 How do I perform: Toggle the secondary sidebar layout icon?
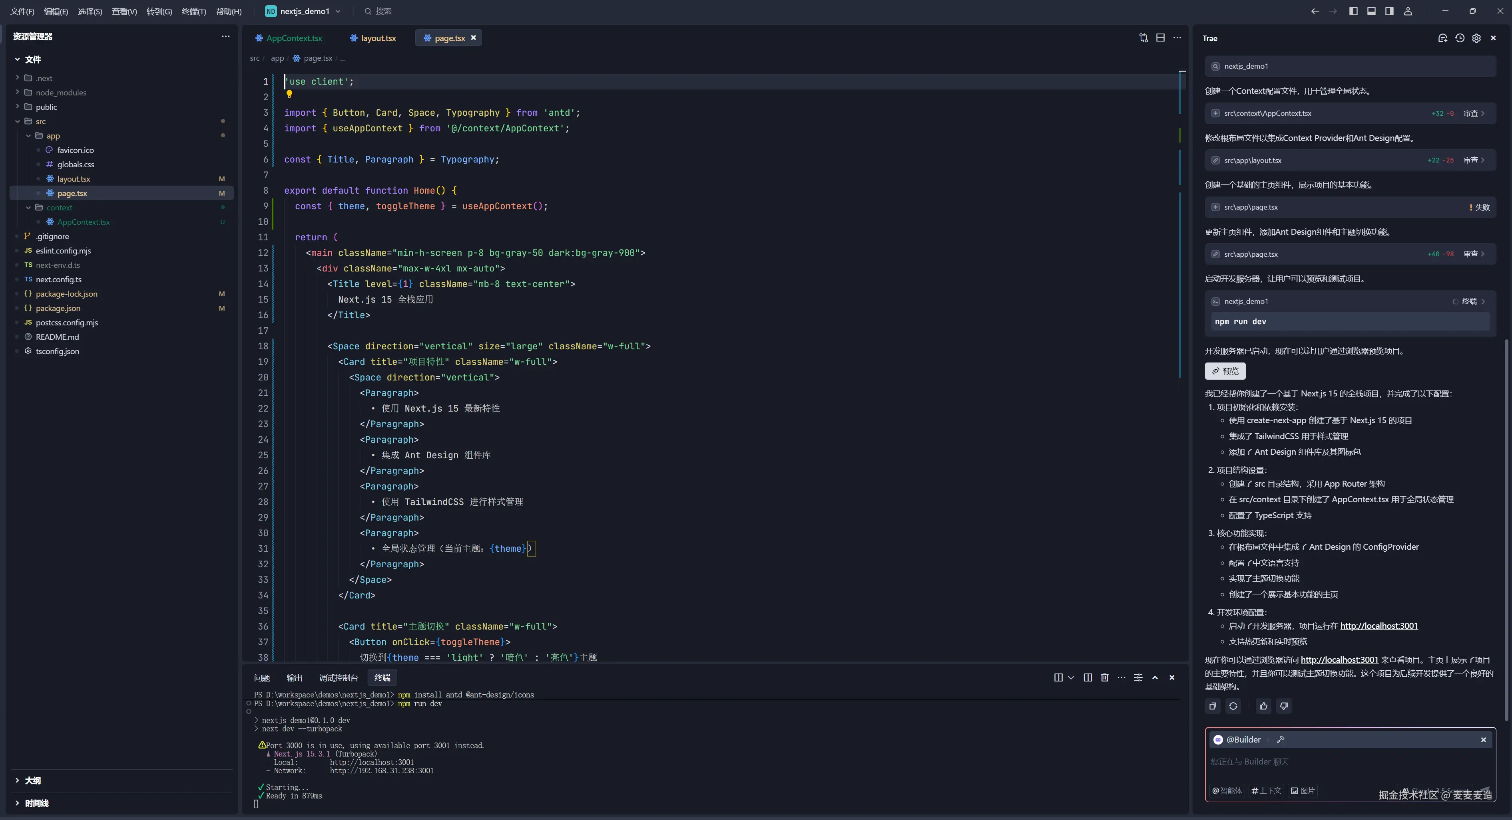tap(1389, 11)
